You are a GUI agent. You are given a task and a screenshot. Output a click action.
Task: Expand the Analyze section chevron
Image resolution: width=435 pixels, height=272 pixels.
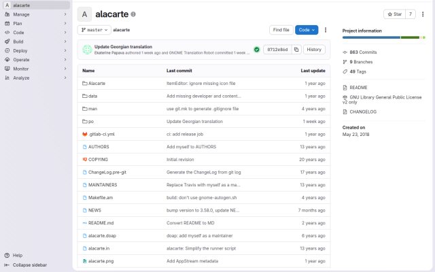point(65,78)
